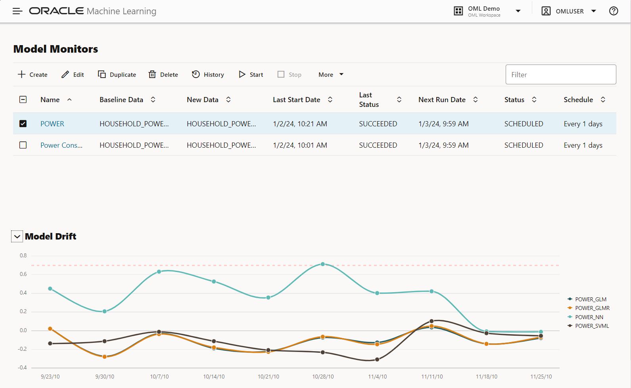Click the Create plus icon
This screenshot has height=388, width=631.
(22, 74)
